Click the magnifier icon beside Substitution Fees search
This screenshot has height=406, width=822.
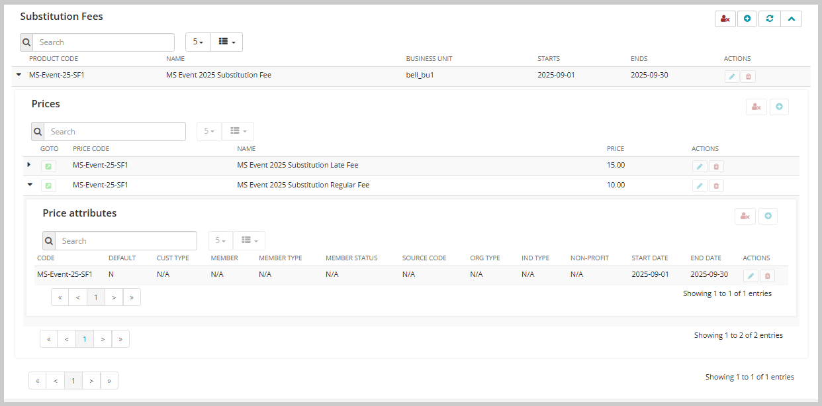pyautogui.click(x=26, y=42)
